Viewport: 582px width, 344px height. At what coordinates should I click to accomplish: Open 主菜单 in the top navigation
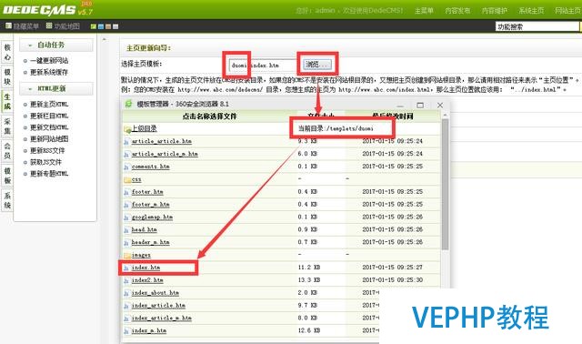[x=424, y=10]
